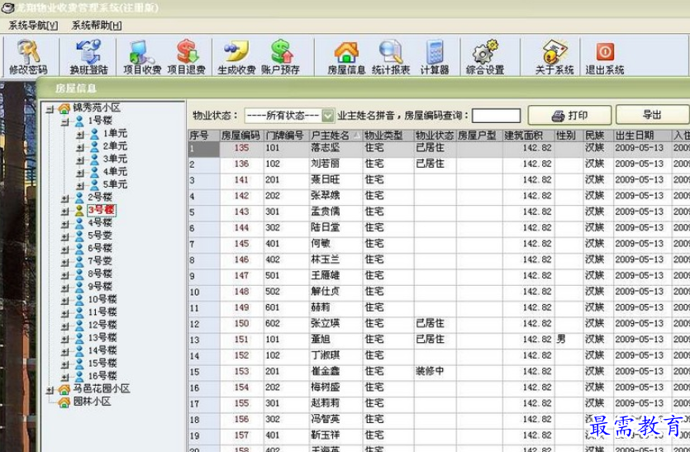
Task: Click the 物业状态 column header
Action: [435, 136]
